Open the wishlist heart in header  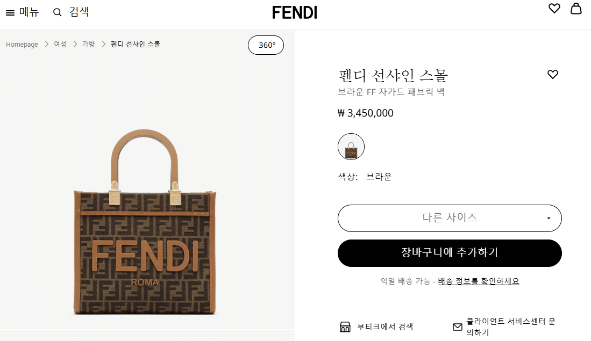554,9
